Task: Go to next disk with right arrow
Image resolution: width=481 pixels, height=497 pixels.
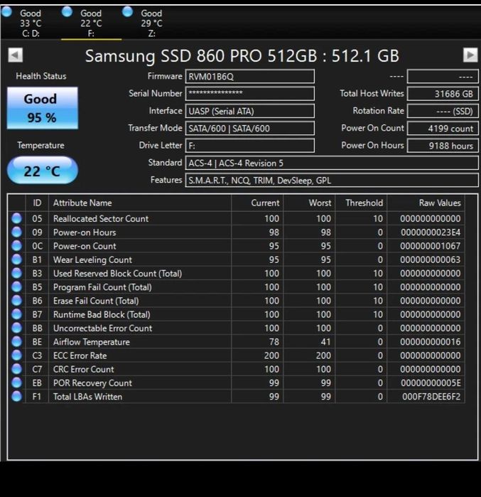Action: click(470, 55)
